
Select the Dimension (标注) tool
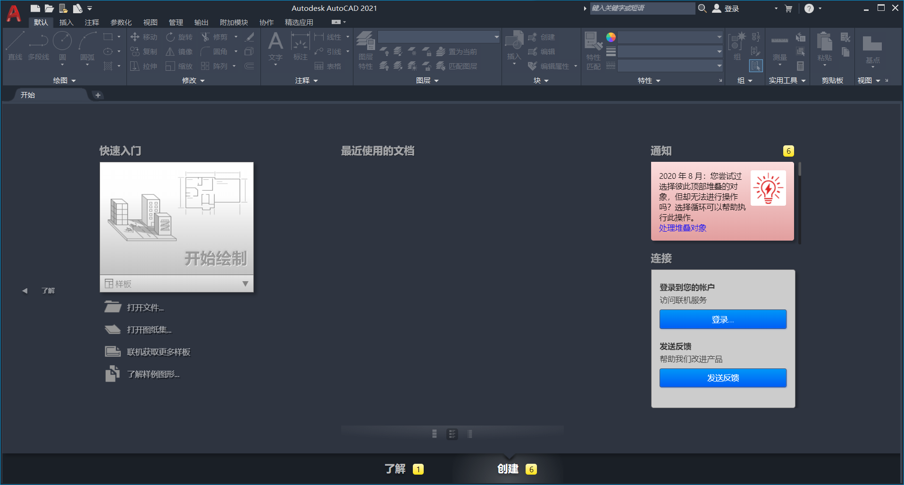coord(300,46)
